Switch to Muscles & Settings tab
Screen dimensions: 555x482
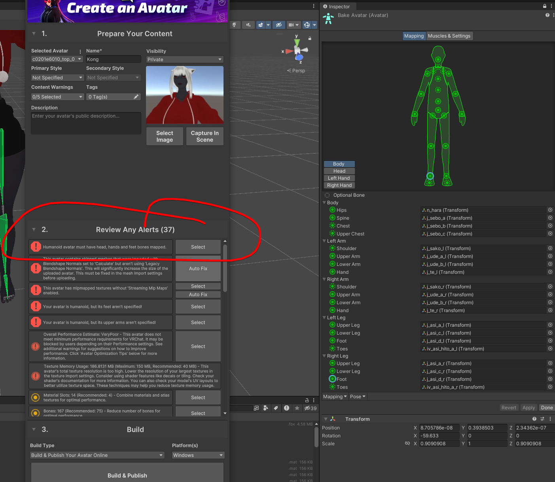click(x=449, y=36)
